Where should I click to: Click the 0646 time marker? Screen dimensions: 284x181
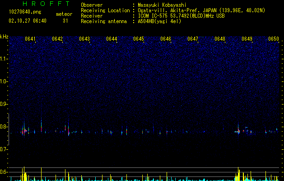(166, 39)
